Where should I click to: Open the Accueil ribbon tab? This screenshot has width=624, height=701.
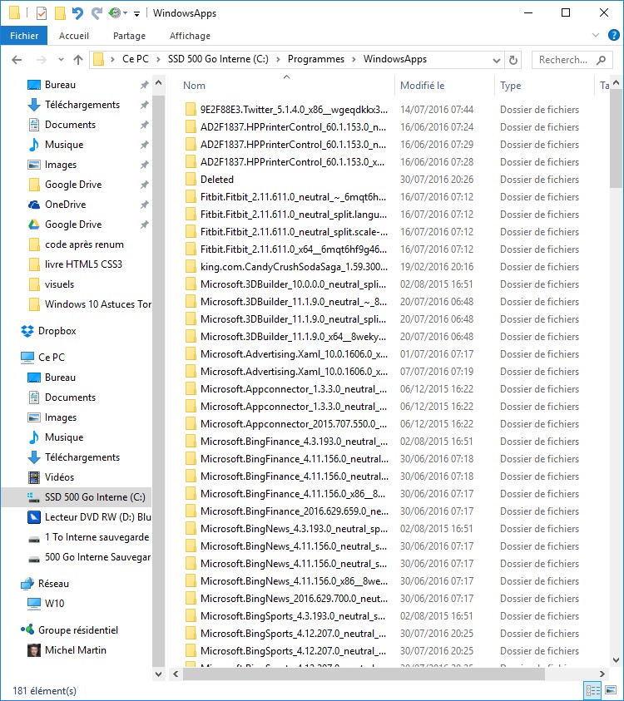[x=74, y=36]
